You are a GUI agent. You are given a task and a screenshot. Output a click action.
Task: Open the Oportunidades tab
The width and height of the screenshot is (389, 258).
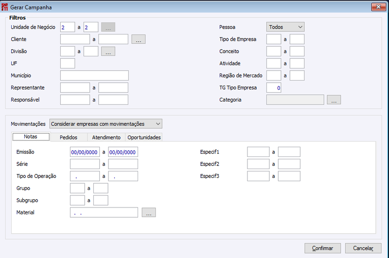144,138
